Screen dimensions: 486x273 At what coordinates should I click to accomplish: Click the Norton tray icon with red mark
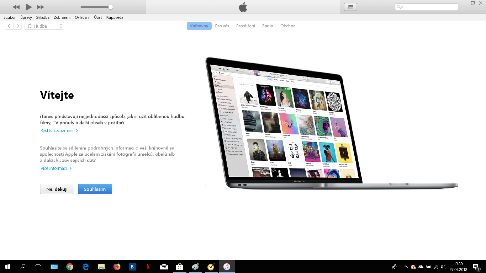[413, 267]
